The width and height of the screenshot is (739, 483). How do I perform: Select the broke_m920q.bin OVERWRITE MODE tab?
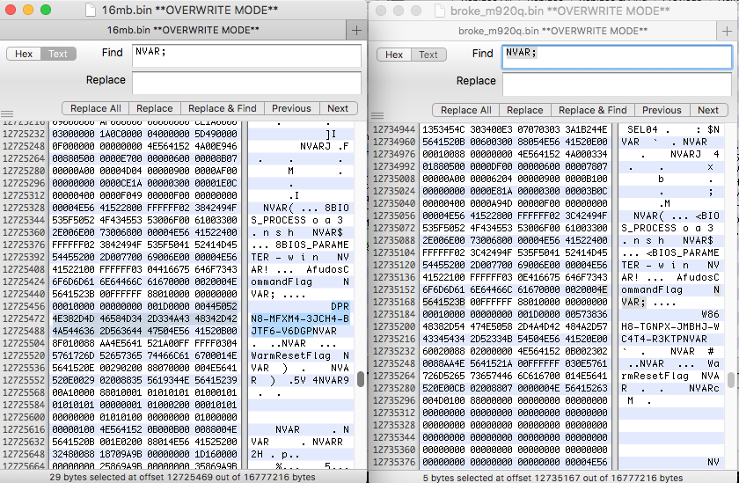(x=552, y=32)
